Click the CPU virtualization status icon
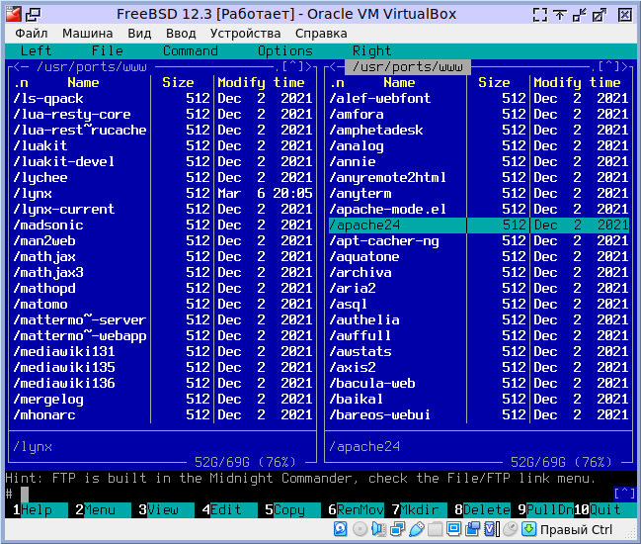 (x=492, y=529)
